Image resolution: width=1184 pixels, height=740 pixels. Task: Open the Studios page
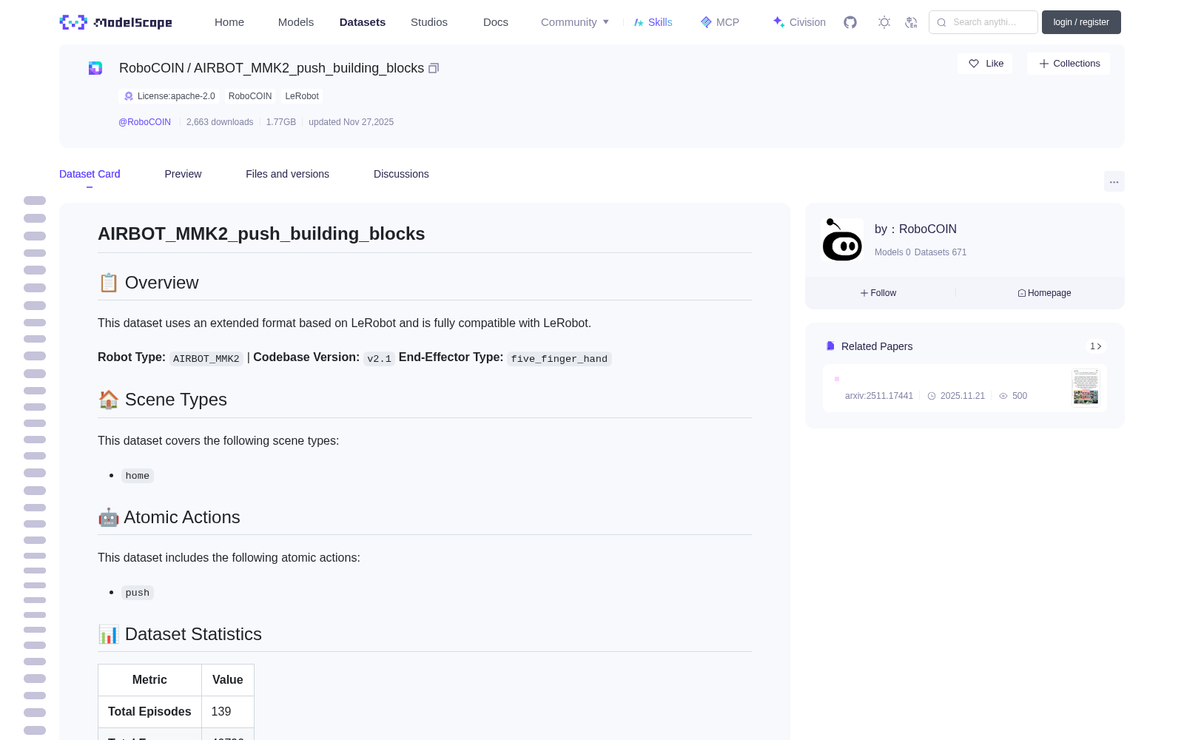click(429, 22)
